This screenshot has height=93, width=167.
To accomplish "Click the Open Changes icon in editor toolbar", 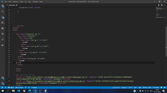I will 159,5.
